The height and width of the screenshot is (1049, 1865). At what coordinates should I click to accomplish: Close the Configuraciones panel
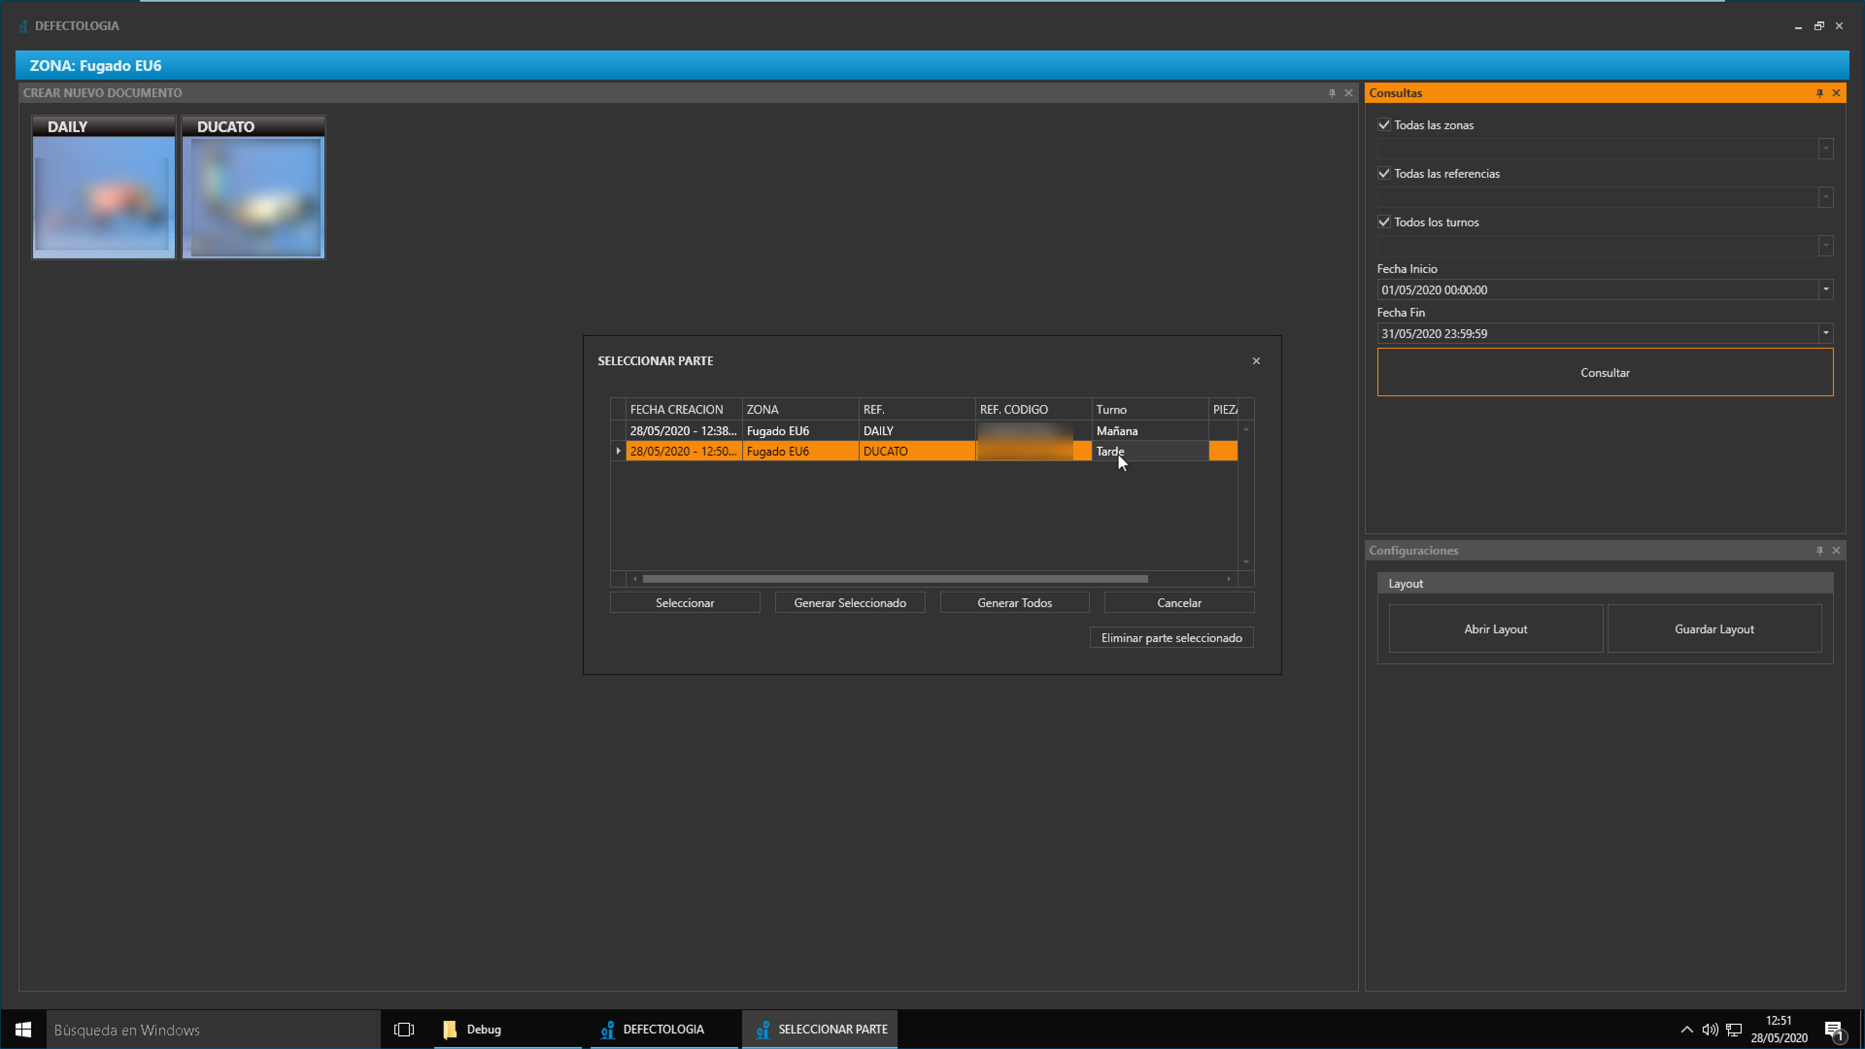click(x=1836, y=550)
